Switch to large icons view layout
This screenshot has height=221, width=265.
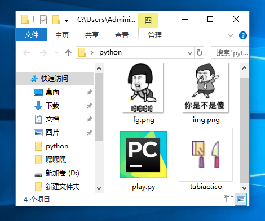[x=241, y=199]
